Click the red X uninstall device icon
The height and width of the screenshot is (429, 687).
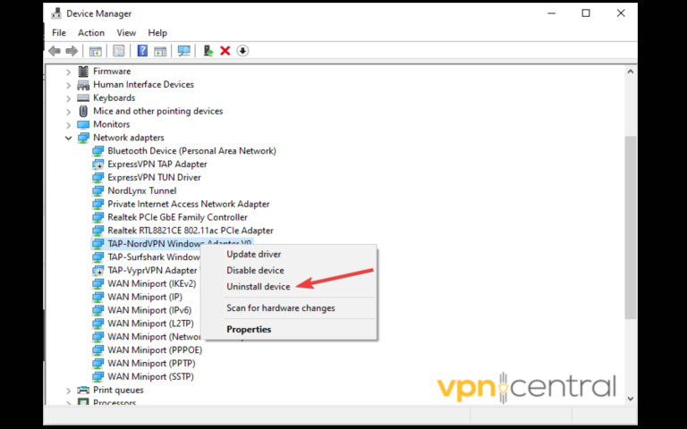[225, 51]
